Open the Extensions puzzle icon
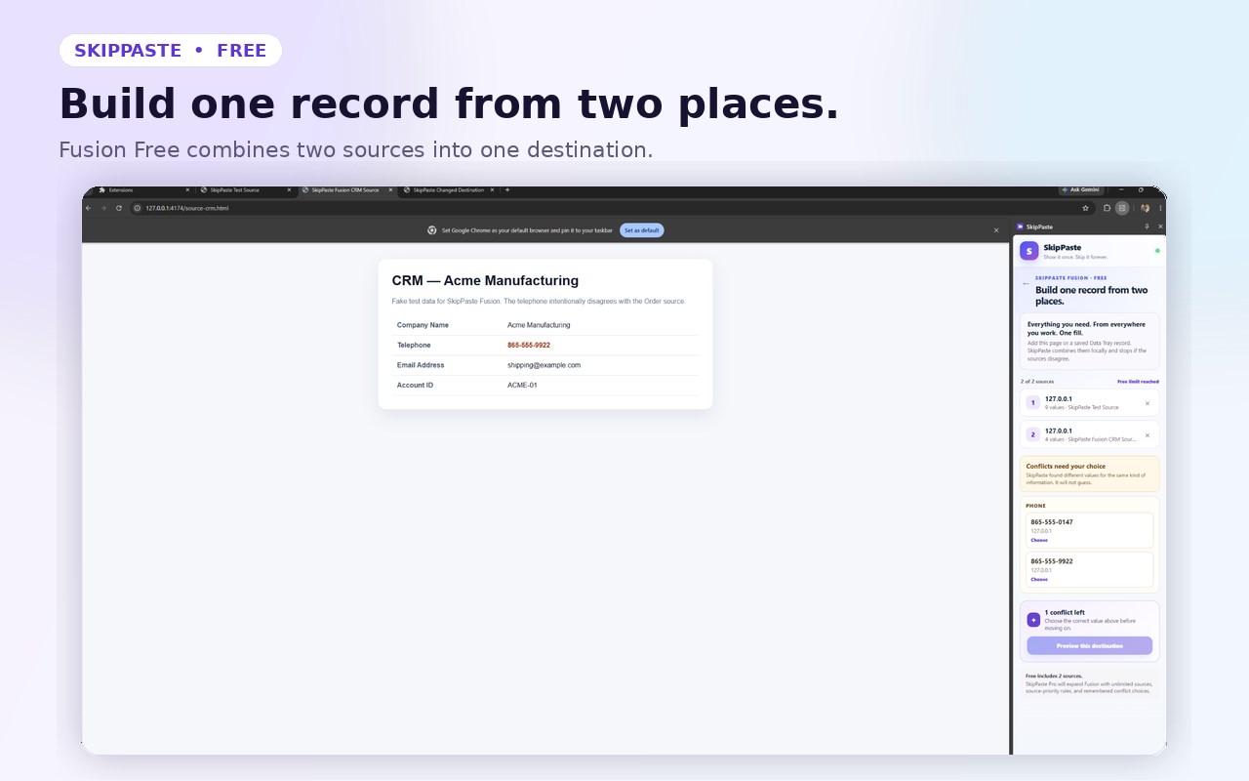 [x=1108, y=208]
